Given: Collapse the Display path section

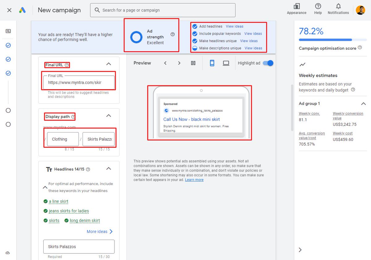Looking at the screenshot, I should (109, 116).
